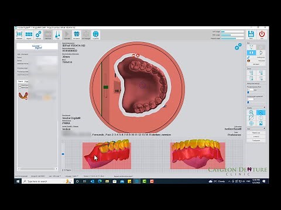Open the blue calendar-like toolbar icon
The height and width of the screenshot is (210, 281).
pos(77,34)
